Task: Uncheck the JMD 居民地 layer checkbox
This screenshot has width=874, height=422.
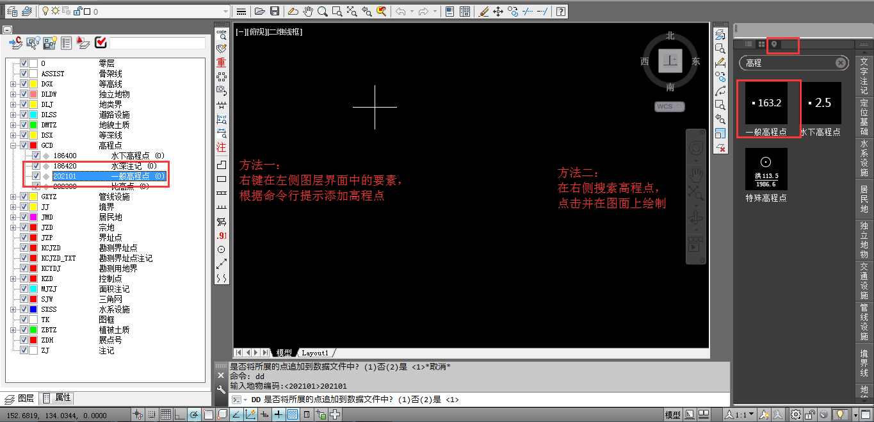Action: pos(24,217)
